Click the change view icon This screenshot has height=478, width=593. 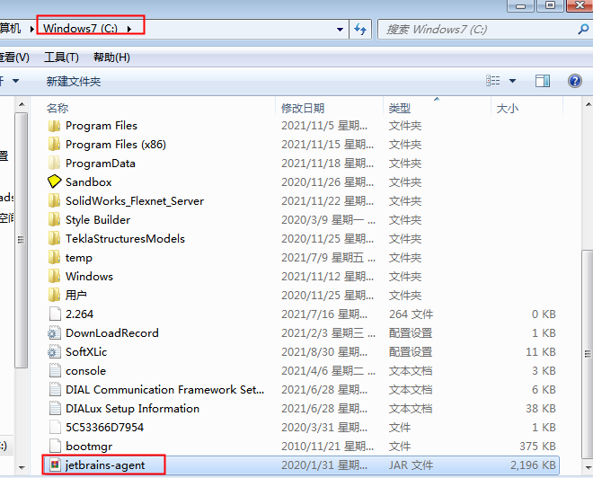pyautogui.click(x=492, y=81)
